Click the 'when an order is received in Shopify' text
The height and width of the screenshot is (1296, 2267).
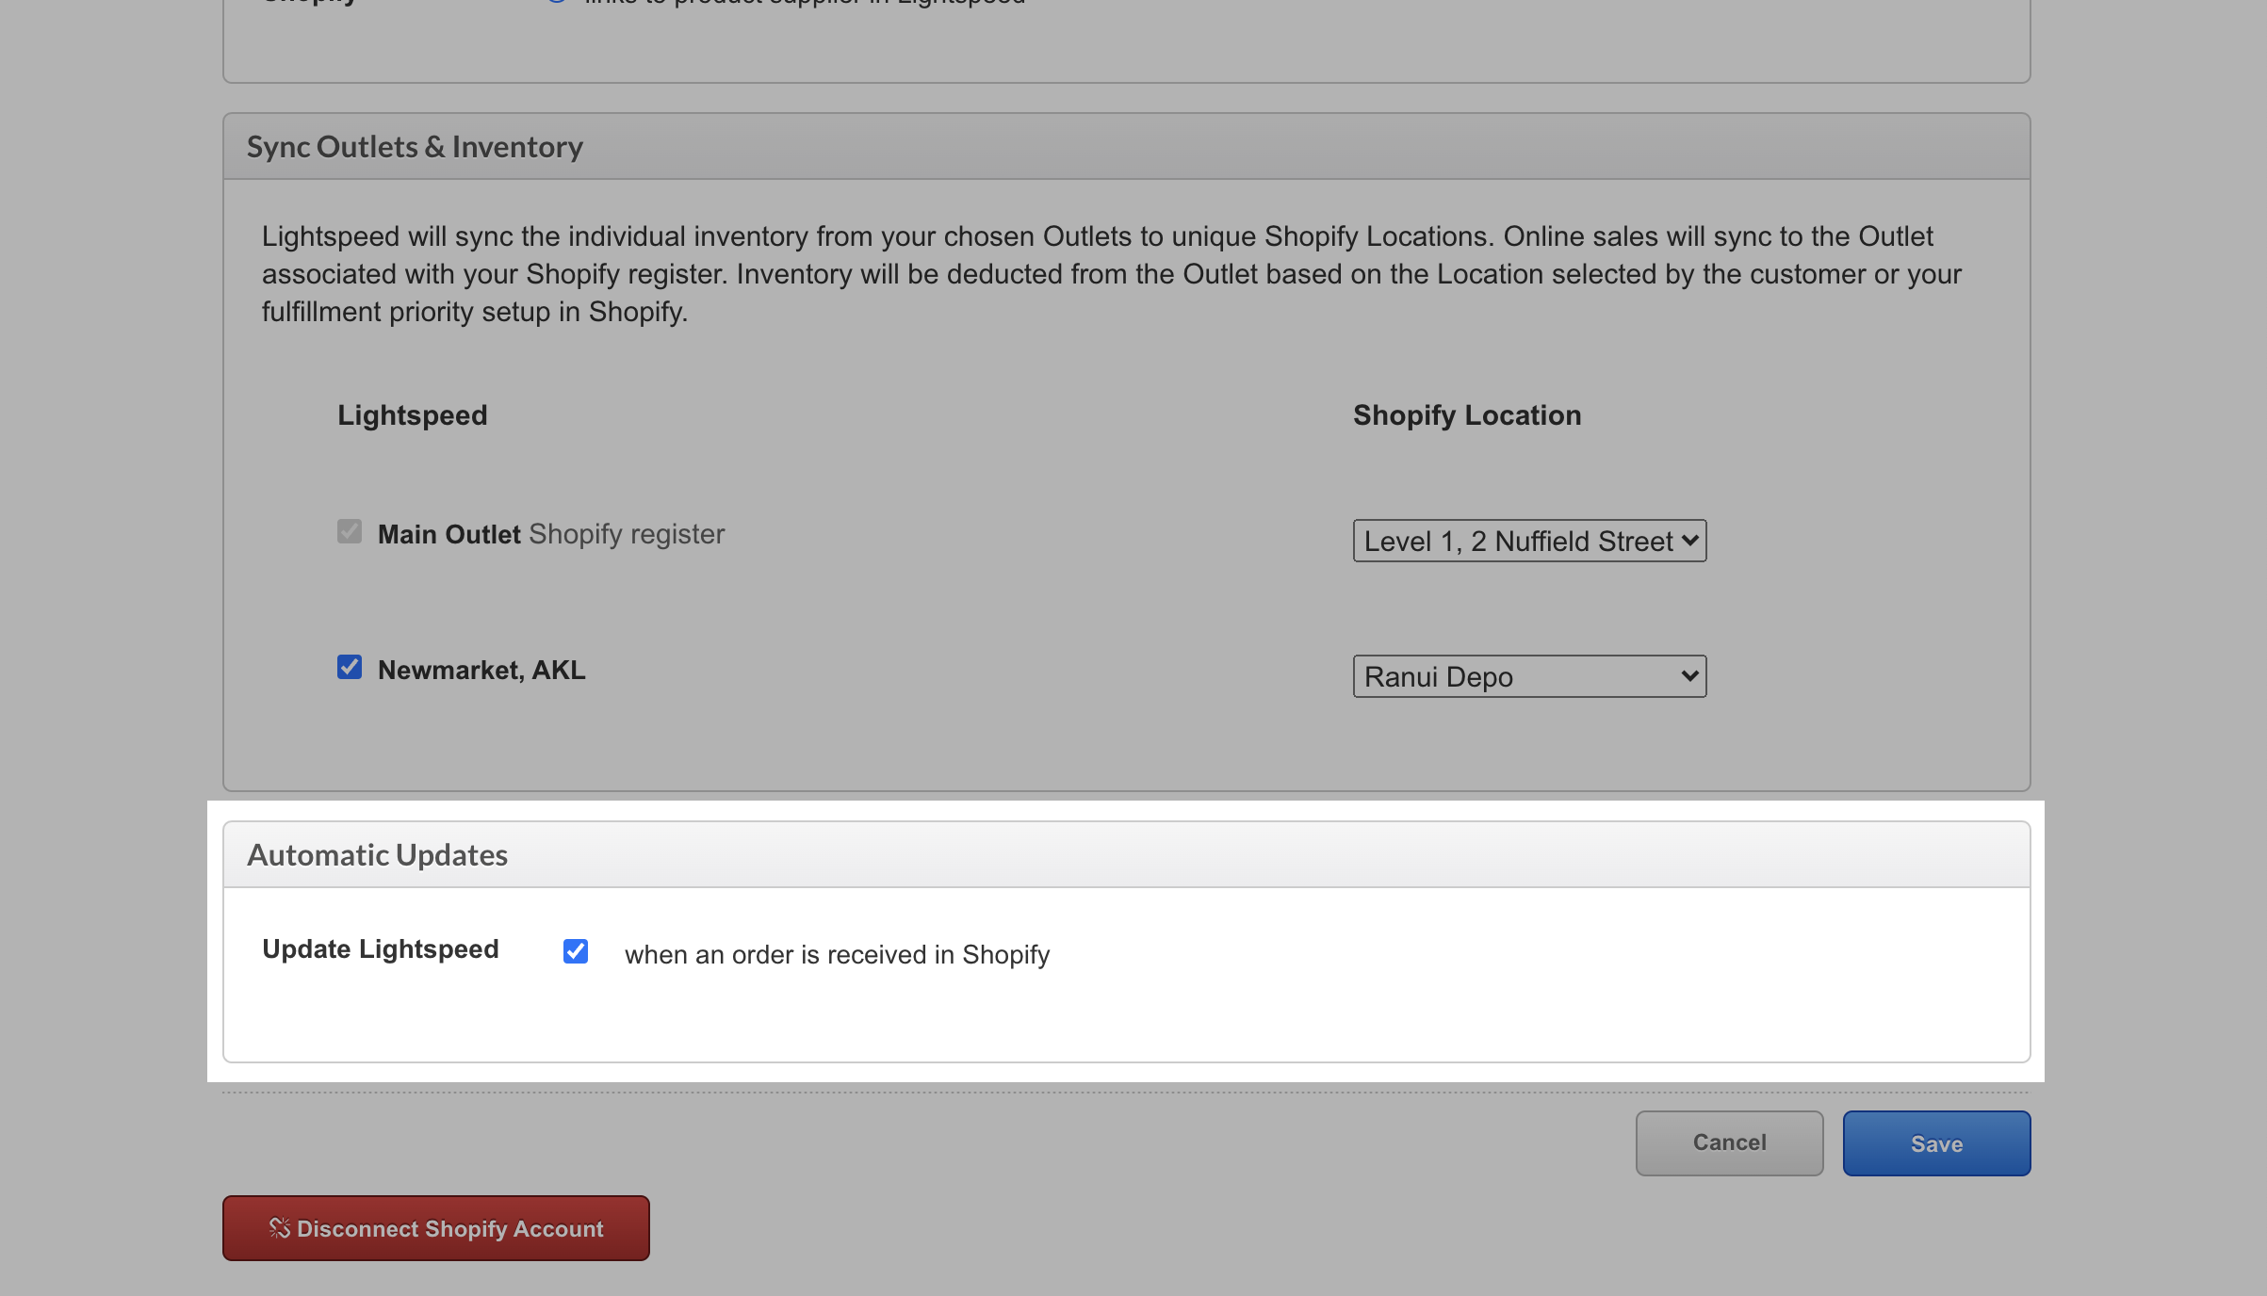tap(837, 954)
